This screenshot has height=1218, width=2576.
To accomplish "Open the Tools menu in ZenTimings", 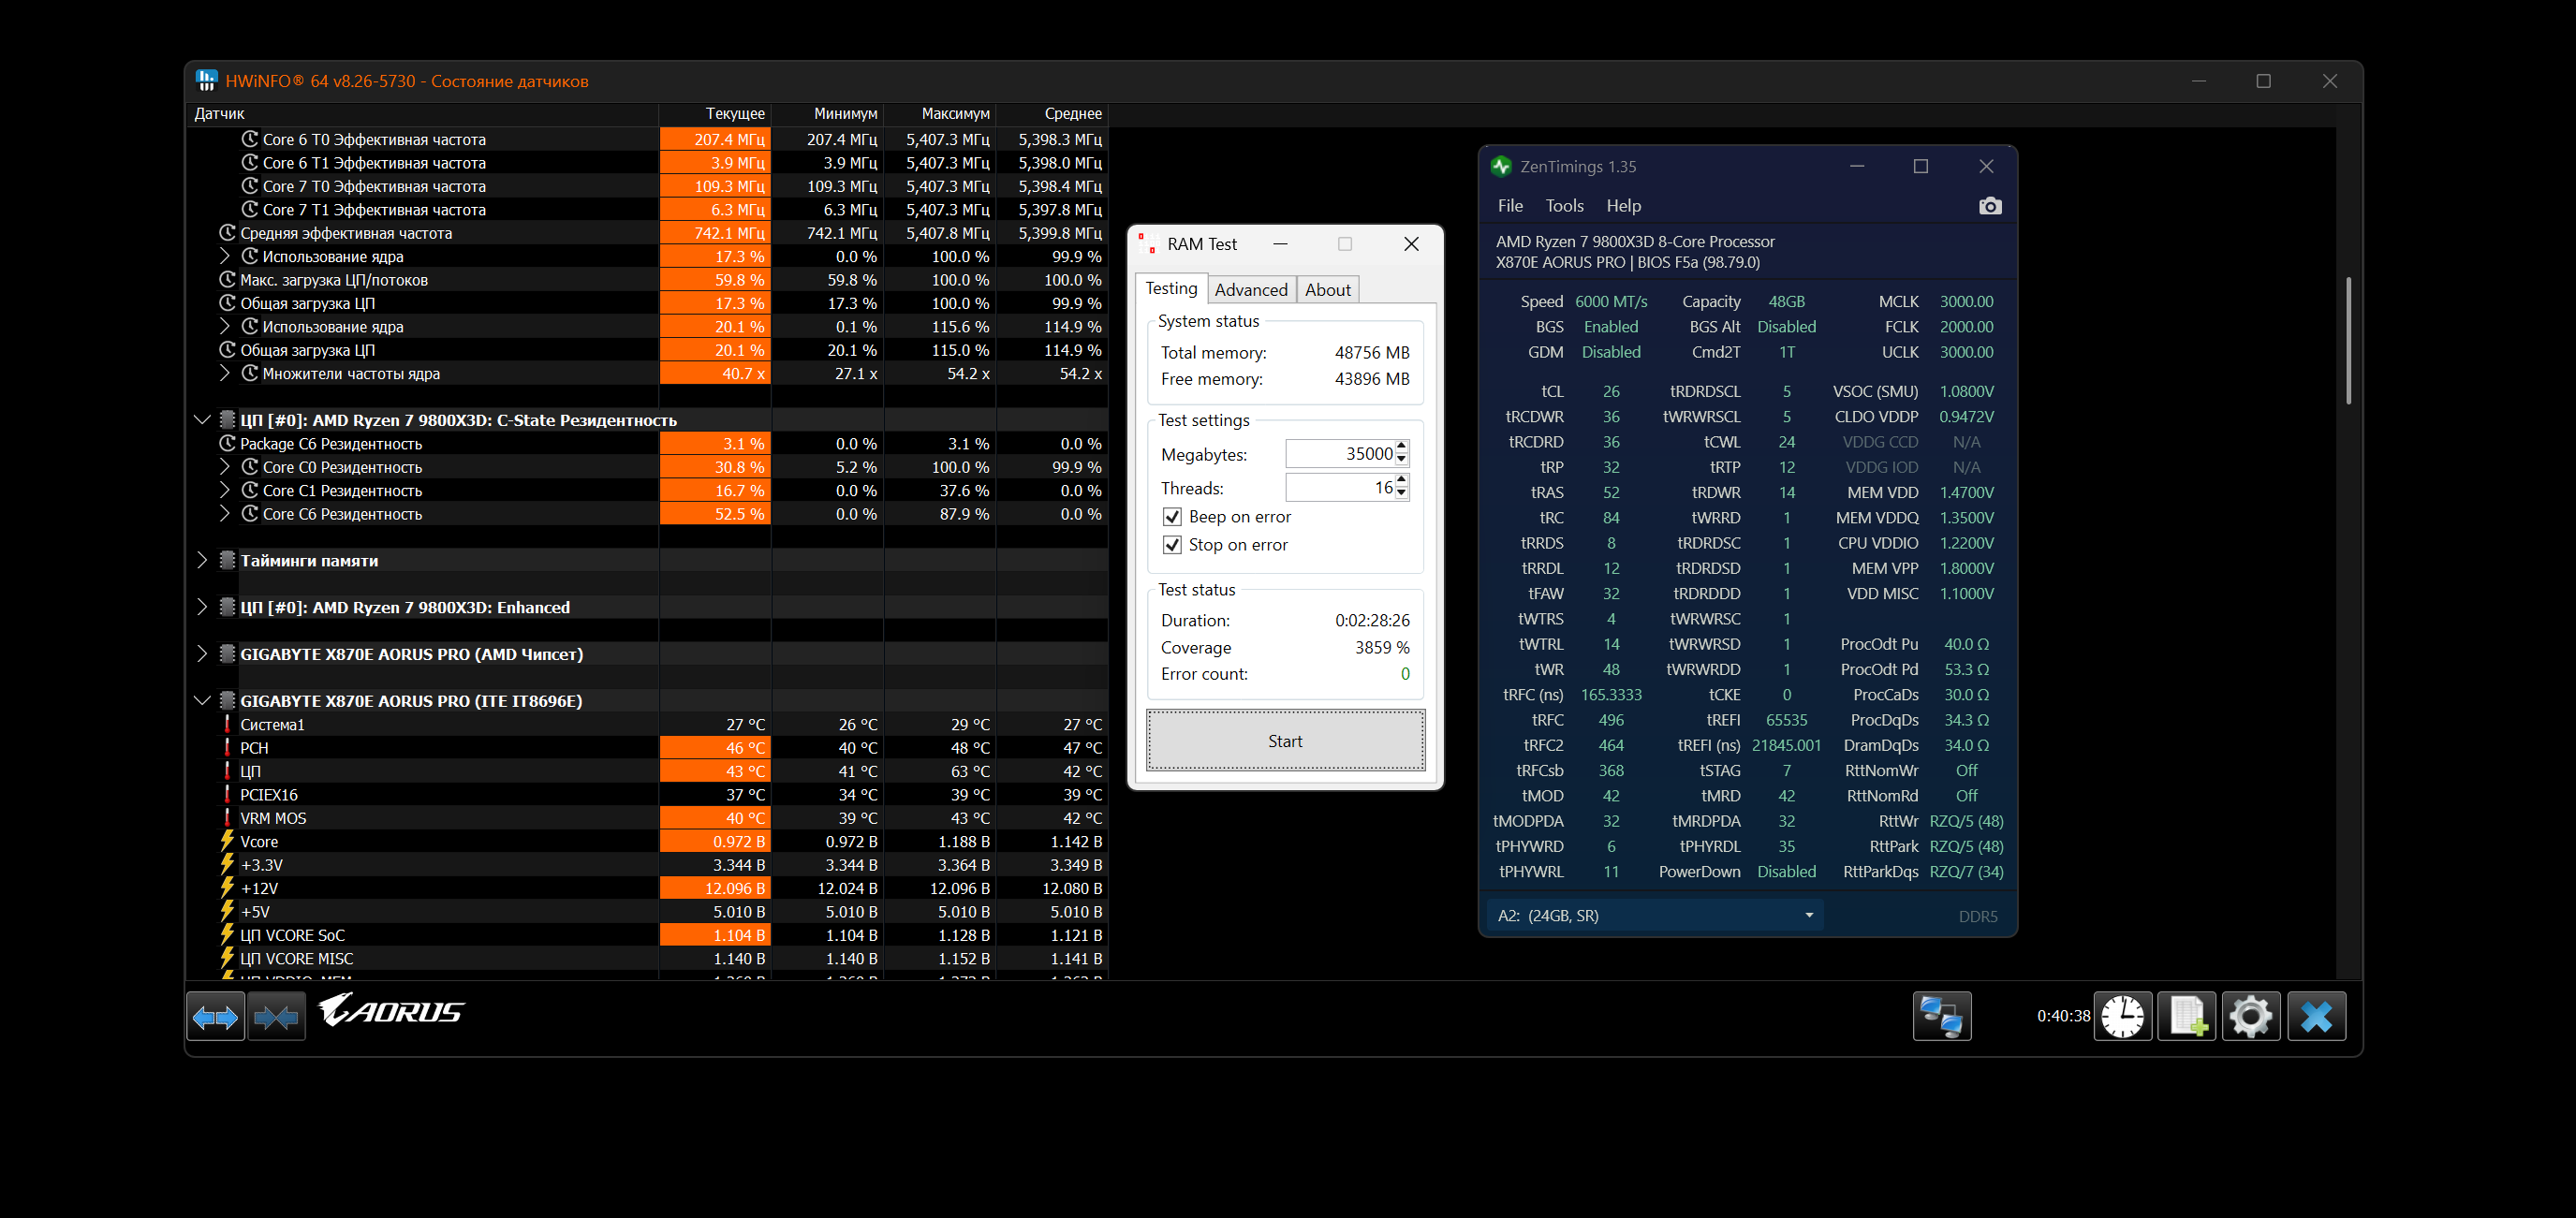I will click(1563, 206).
